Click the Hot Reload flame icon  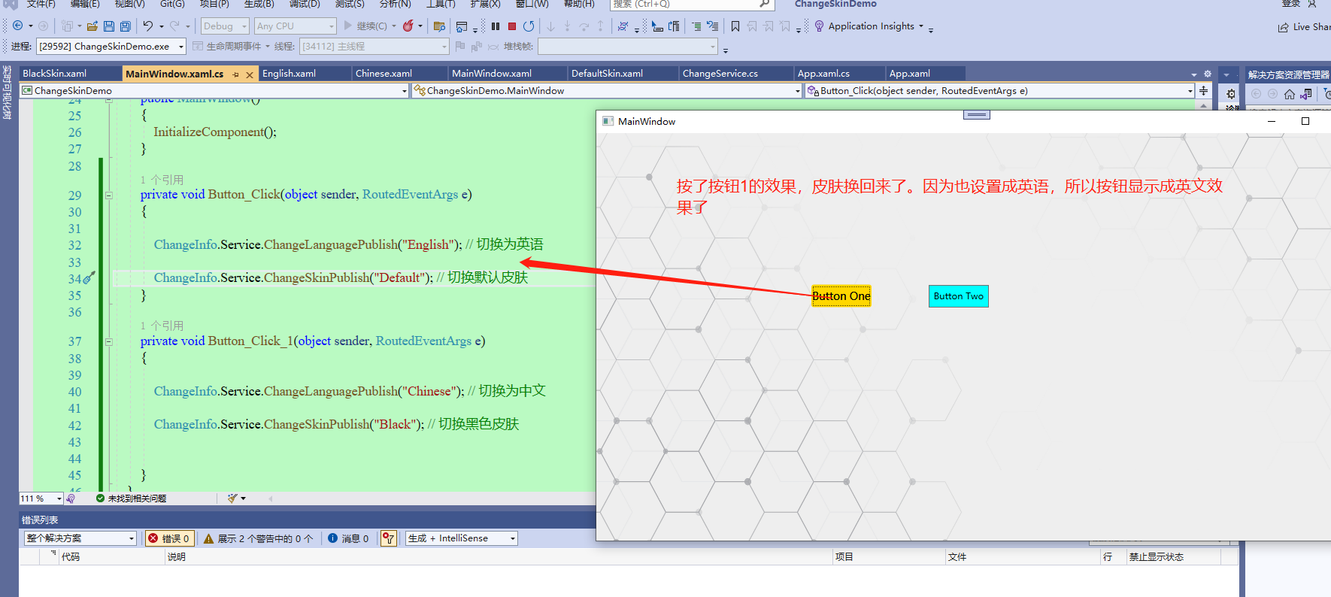tap(408, 26)
